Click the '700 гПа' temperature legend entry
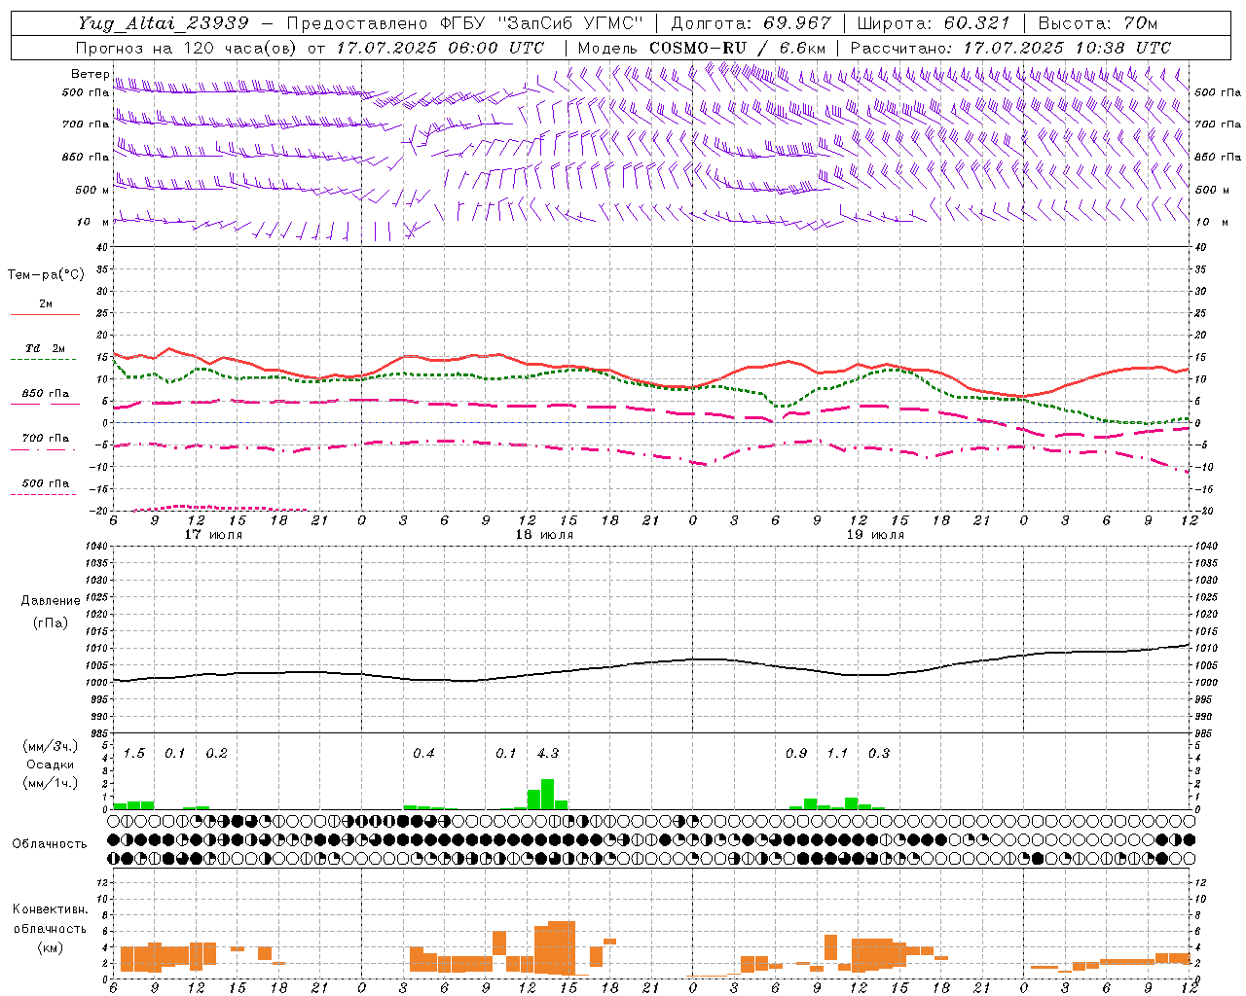 (46, 438)
